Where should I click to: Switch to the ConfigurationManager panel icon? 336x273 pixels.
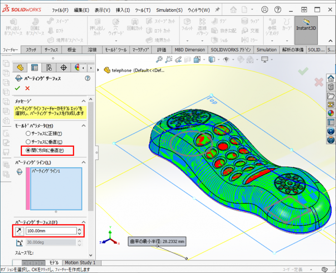(49, 68)
